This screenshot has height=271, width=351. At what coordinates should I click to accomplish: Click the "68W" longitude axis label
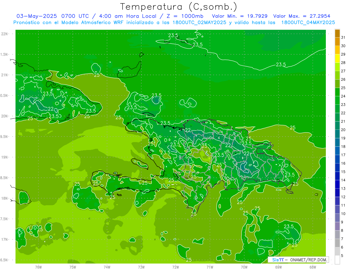coord(313,267)
